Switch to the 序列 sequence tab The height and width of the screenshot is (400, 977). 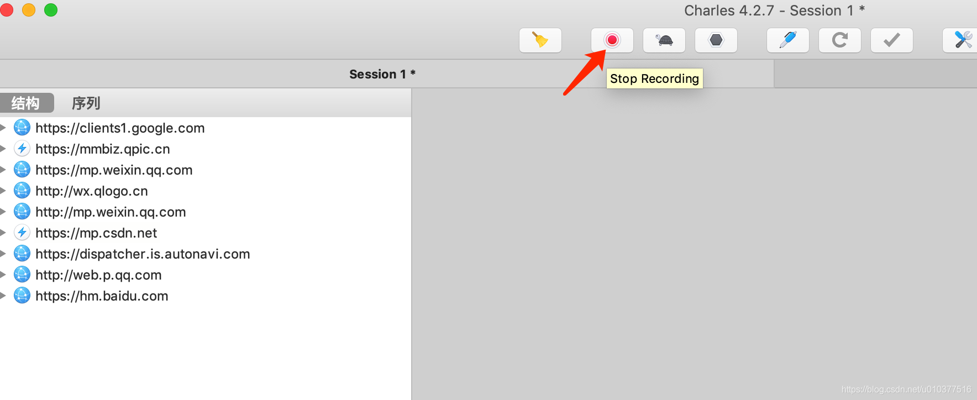click(86, 103)
